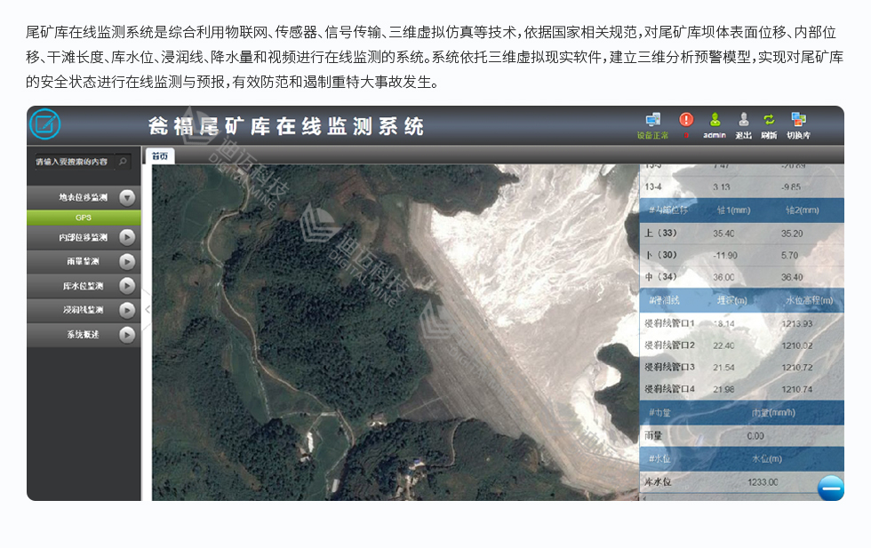The height and width of the screenshot is (548, 871).
Task: Collapse the sidebar using the left arrow handle
Action: (147, 309)
